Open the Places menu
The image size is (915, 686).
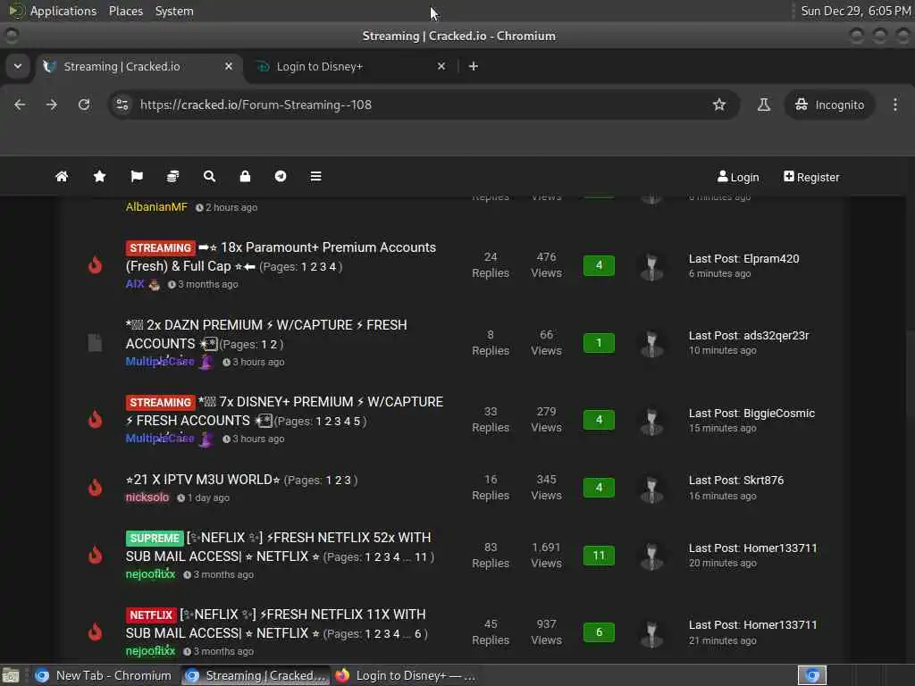[126, 11]
